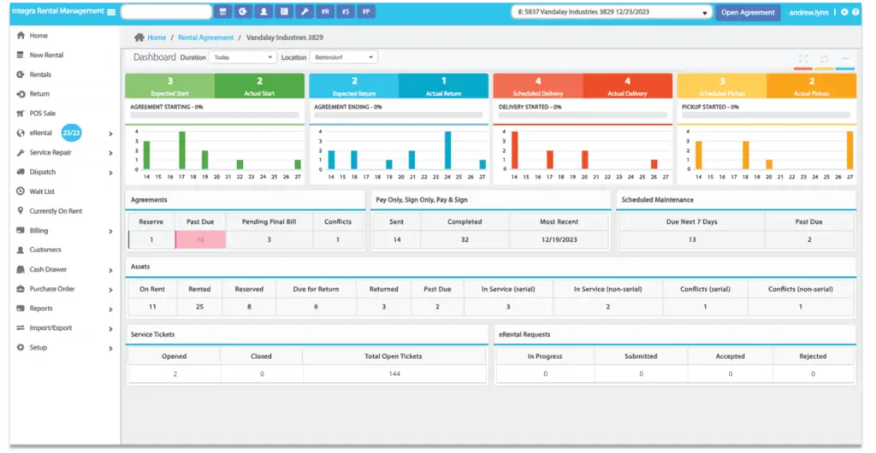Click the #R shortcut button in the toolbar
876x453 pixels.
pos(325,12)
